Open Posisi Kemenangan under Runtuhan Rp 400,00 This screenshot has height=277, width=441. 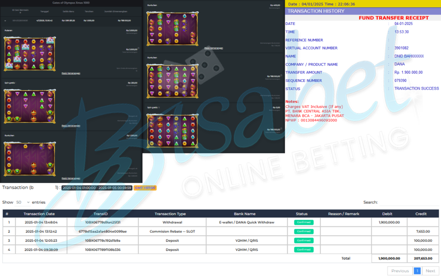click(214, 48)
